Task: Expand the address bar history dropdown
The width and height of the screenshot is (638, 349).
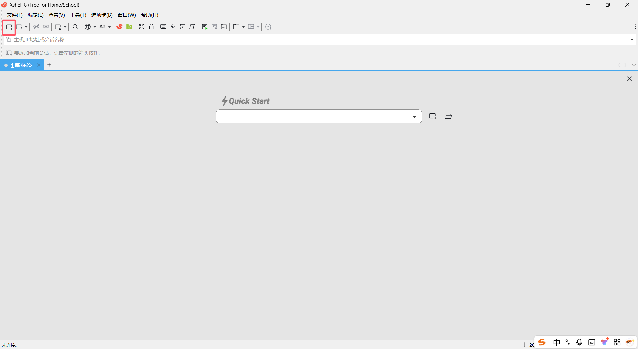Action: [633, 40]
